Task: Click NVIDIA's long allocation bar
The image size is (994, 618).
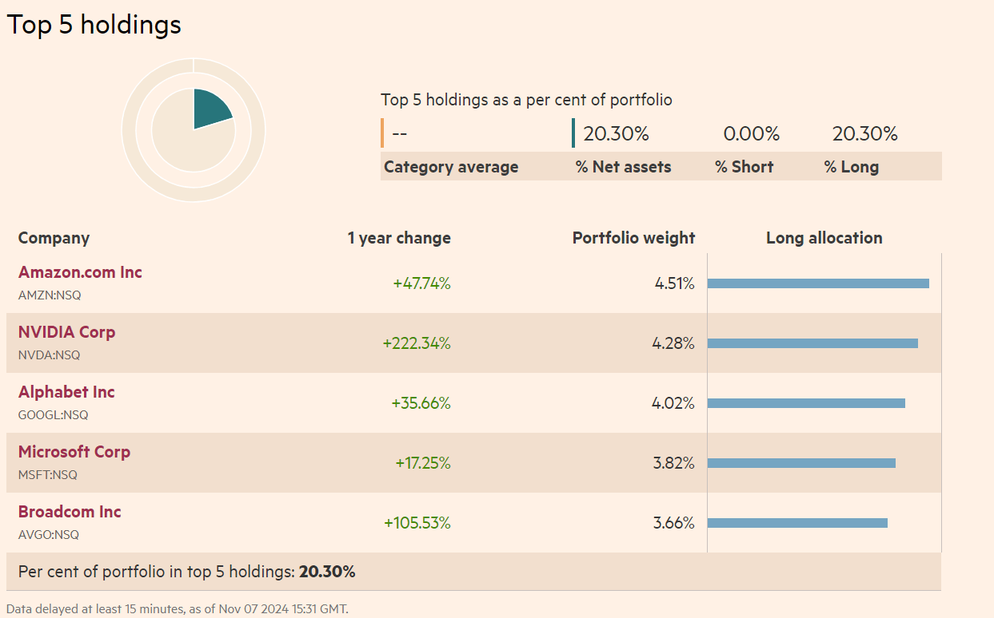Action: click(x=812, y=343)
